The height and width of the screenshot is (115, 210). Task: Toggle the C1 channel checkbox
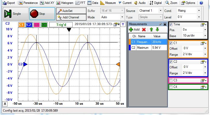click(171, 43)
